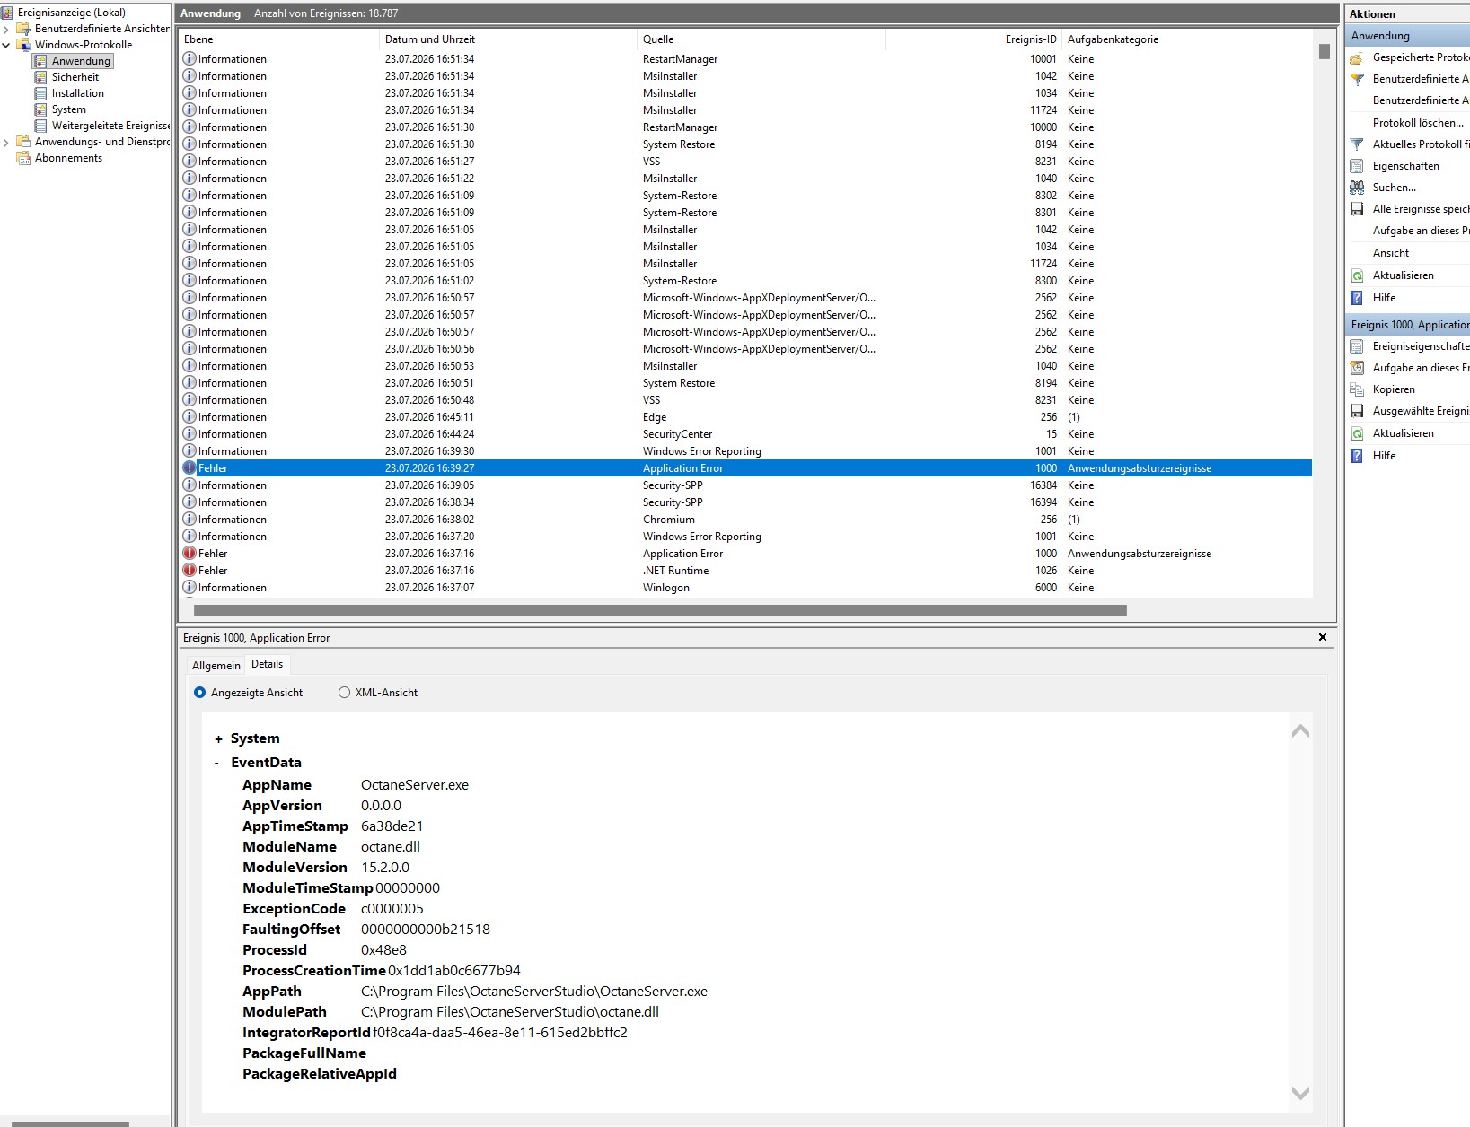Collapse the Windows-Protokolle tree node
This screenshot has width=1470, height=1127.
[6, 45]
